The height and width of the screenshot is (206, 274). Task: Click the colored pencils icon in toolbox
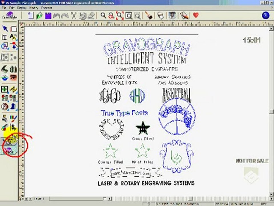[x=13, y=118]
